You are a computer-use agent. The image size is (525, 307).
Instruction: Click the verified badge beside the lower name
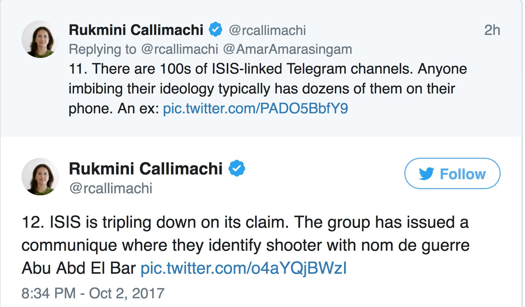coord(237,168)
